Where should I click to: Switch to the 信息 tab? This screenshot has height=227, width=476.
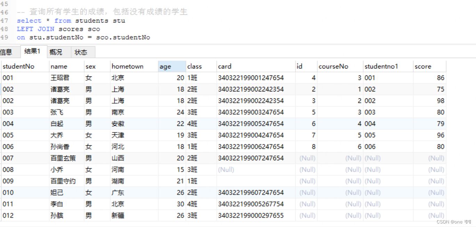(7, 52)
